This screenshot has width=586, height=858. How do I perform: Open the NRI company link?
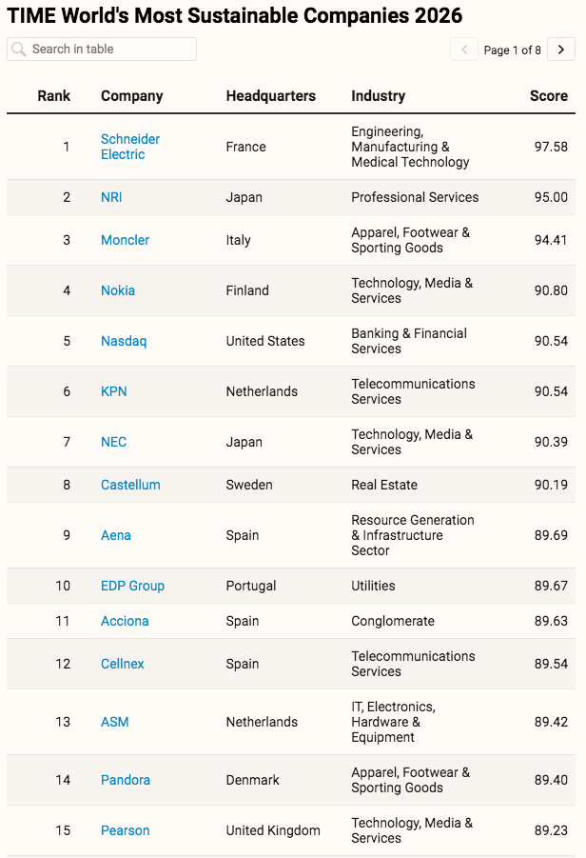(111, 197)
